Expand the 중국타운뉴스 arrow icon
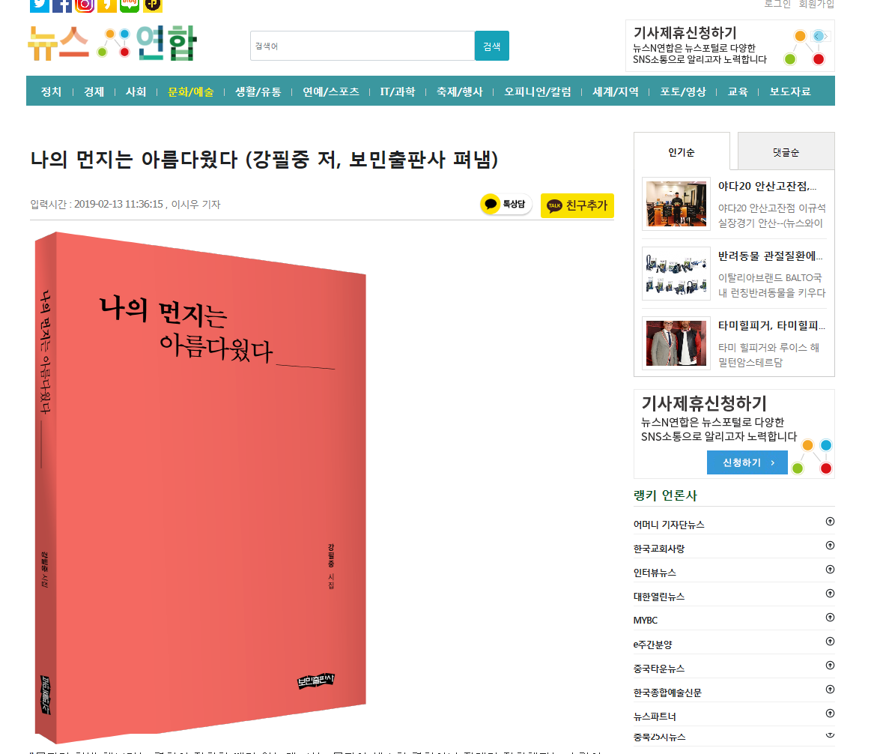 click(x=830, y=666)
